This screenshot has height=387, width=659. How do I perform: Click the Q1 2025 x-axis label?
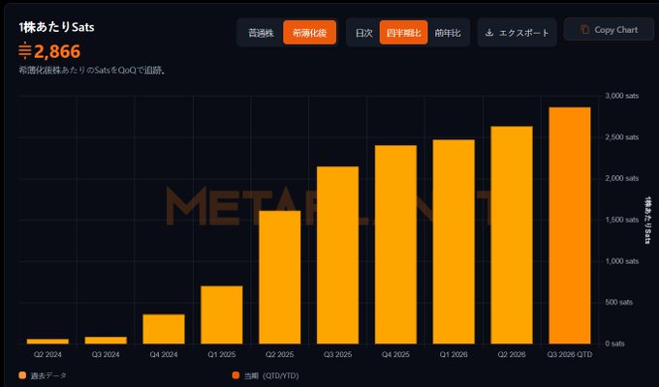tap(222, 355)
